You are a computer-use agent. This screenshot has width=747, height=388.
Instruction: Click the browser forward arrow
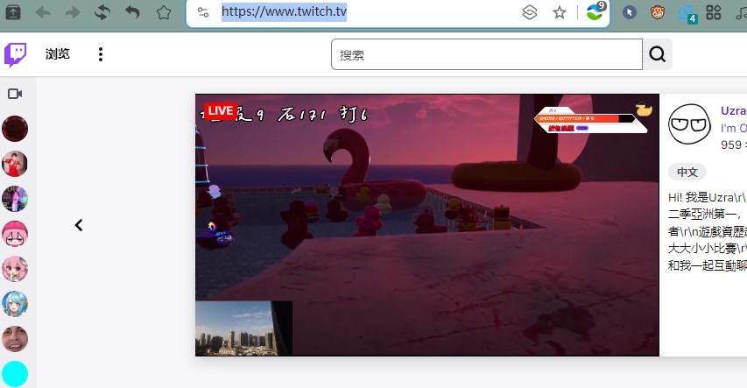pos(73,12)
